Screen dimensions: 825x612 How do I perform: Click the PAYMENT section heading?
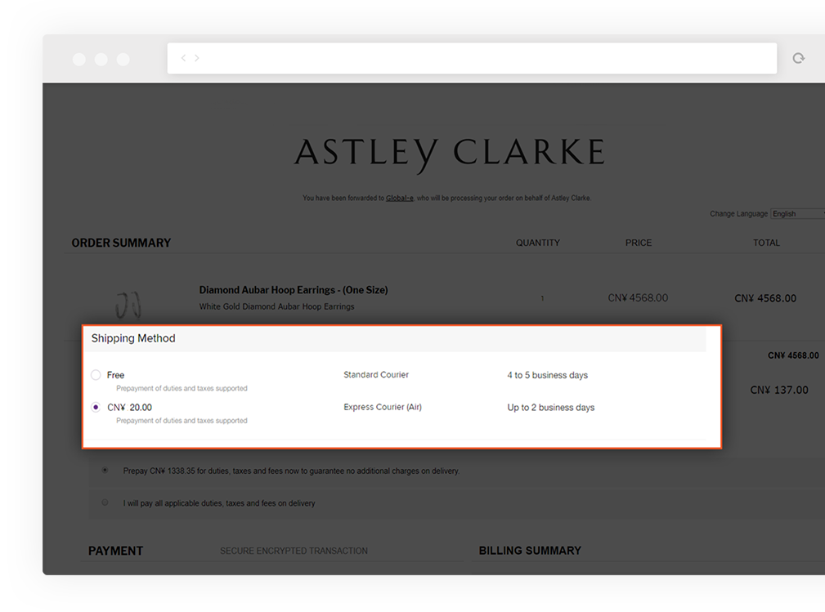point(115,551)
